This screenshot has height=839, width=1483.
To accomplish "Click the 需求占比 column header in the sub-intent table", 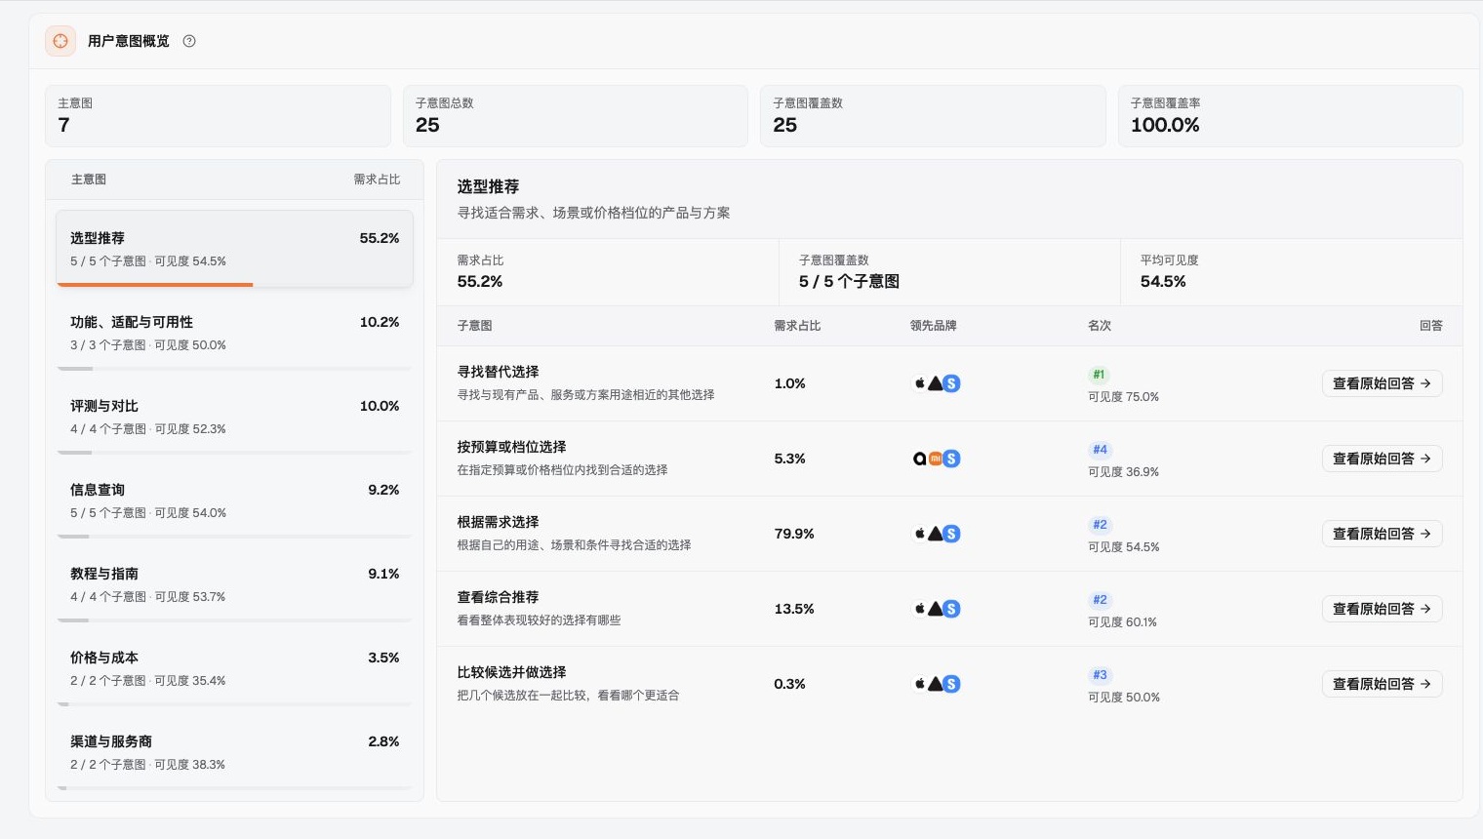I will 797,326.
